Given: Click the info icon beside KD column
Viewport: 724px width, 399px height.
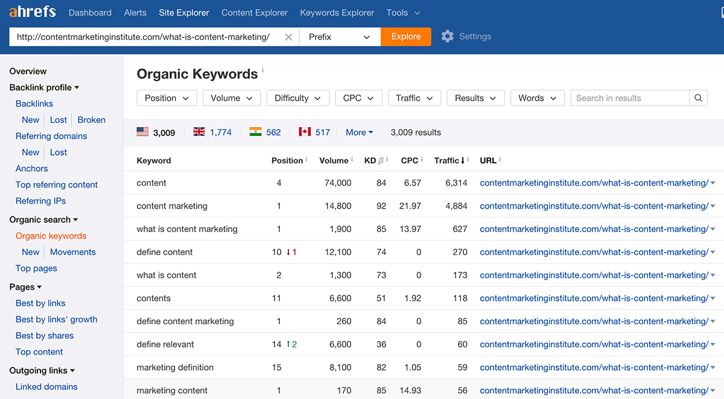Looking at the screenshot, I should point(387,160).
